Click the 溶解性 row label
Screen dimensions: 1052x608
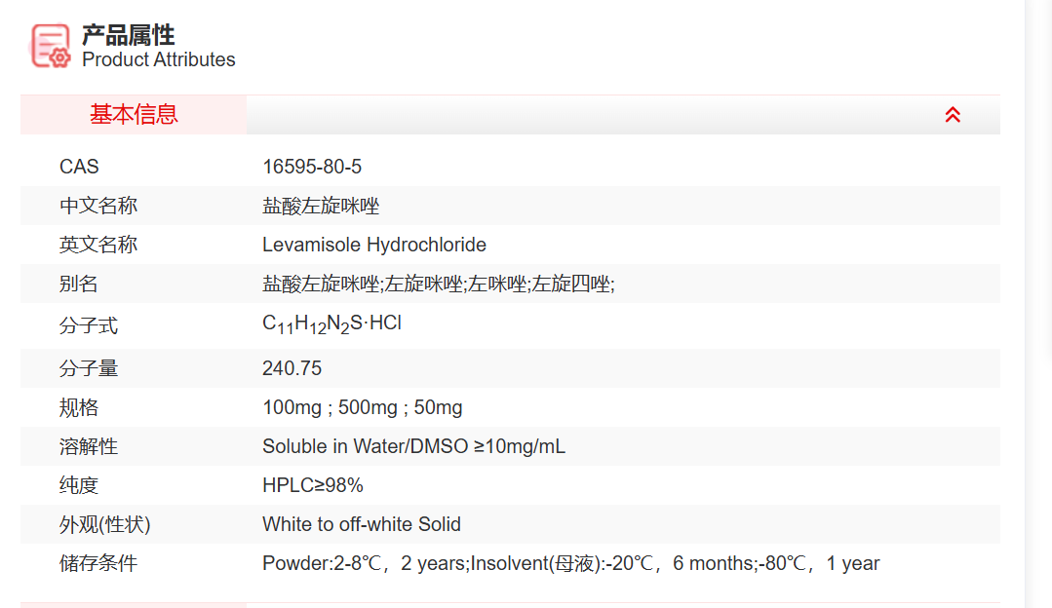[89, 446]
